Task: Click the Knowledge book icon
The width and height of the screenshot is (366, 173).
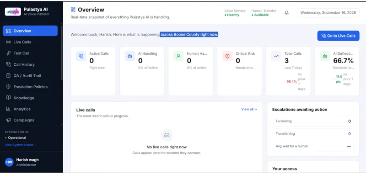Action: [x=8, y=98]
